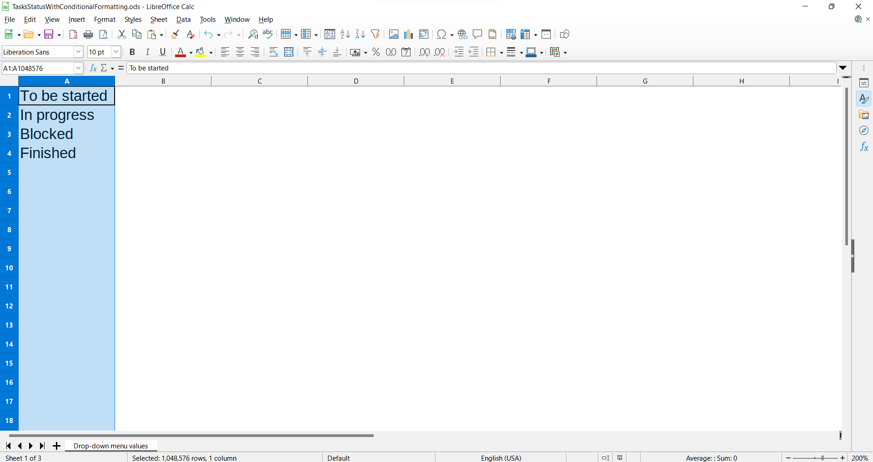Expand the Name Box dropdown
873x462 pixels.
click(78, 68)
